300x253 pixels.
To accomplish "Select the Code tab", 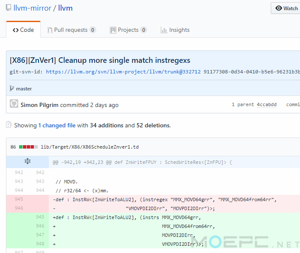I will point(23,30).
